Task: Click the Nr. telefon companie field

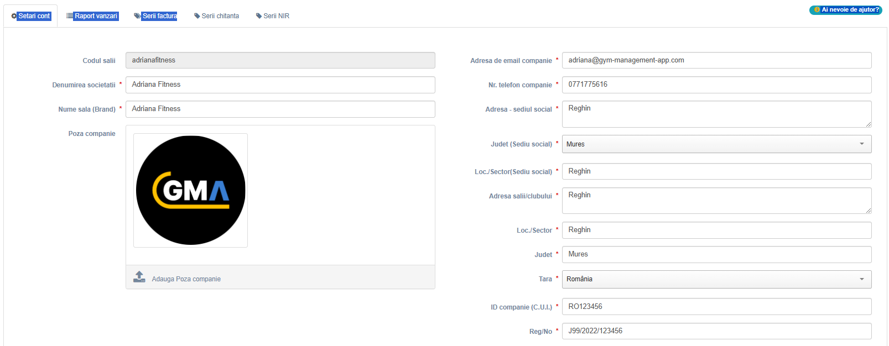Action: (717, 85)
